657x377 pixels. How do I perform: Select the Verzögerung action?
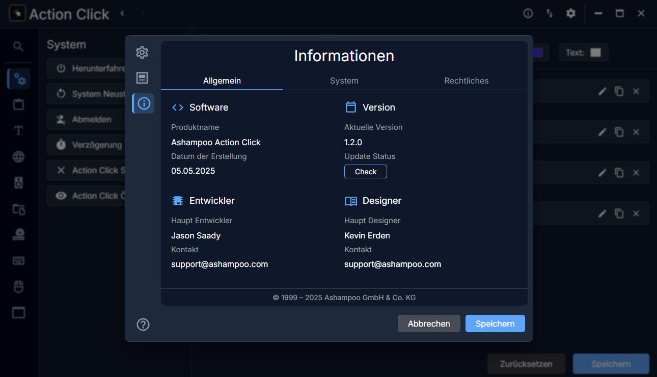click(x=86, y=145)
